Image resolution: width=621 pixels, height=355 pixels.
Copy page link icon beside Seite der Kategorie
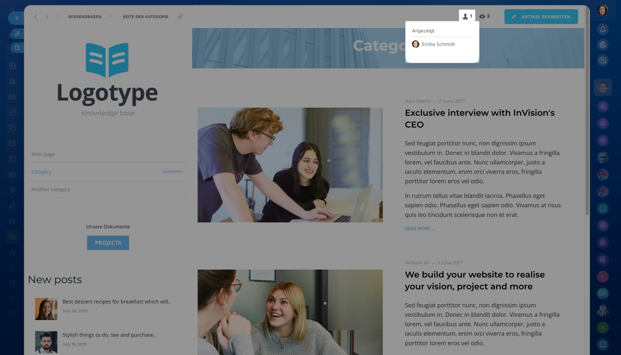180,16
